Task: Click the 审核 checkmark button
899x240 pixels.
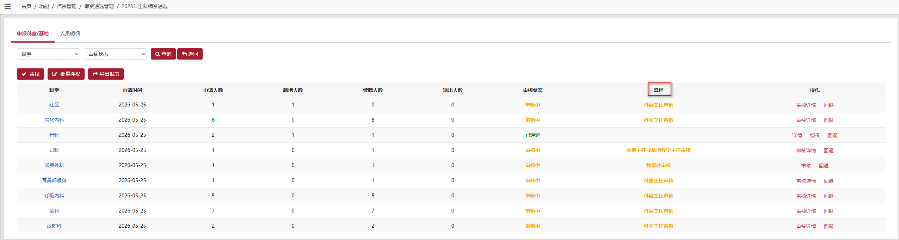Action: (30, 74)
